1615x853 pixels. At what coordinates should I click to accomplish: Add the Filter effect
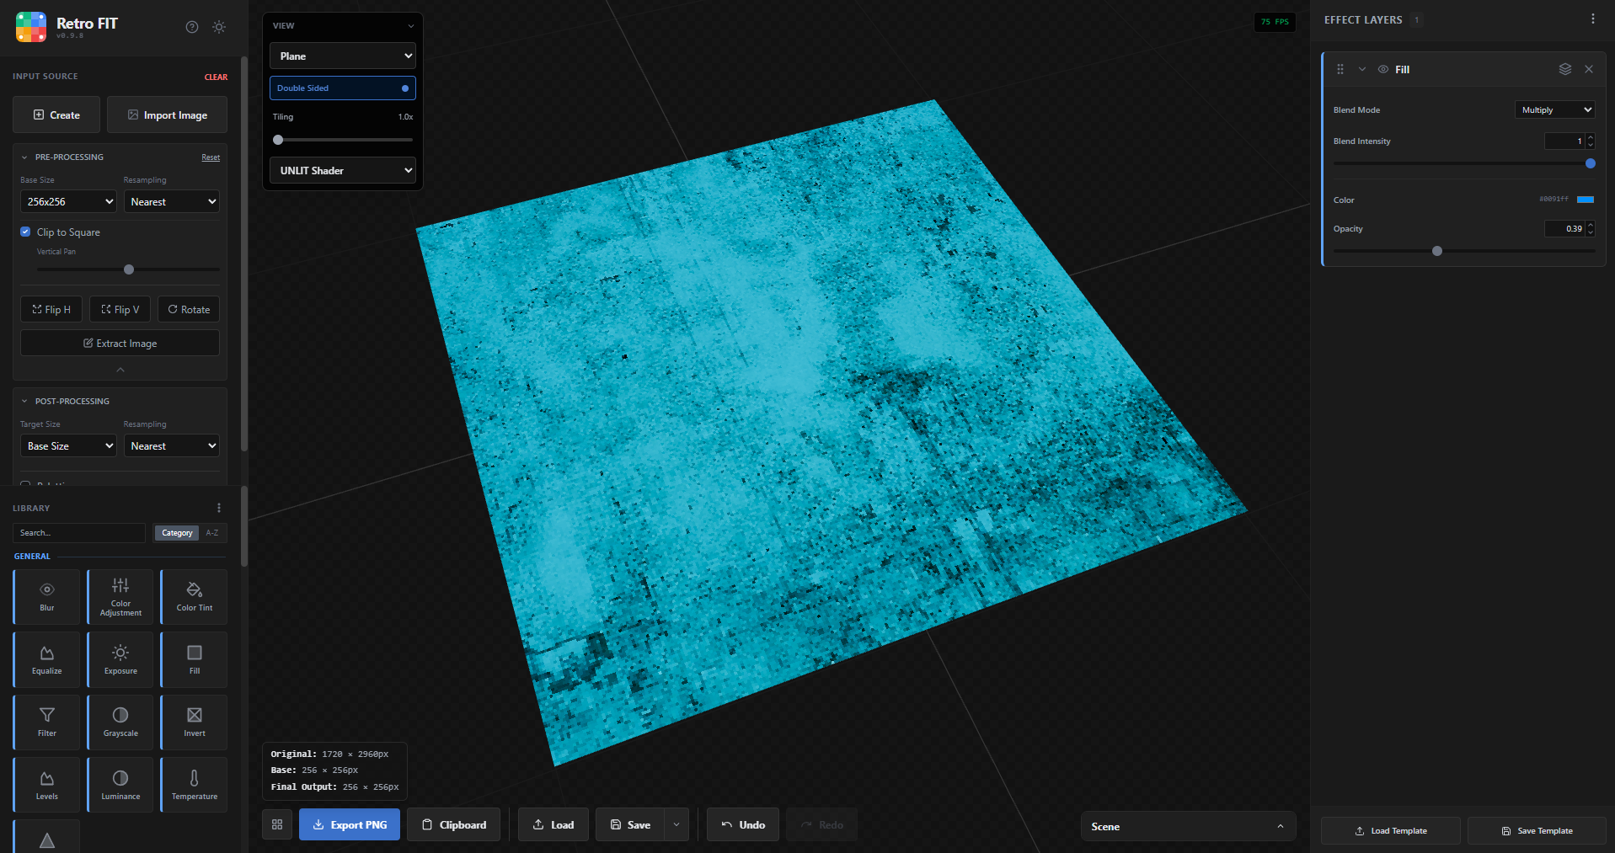(47, 722)
